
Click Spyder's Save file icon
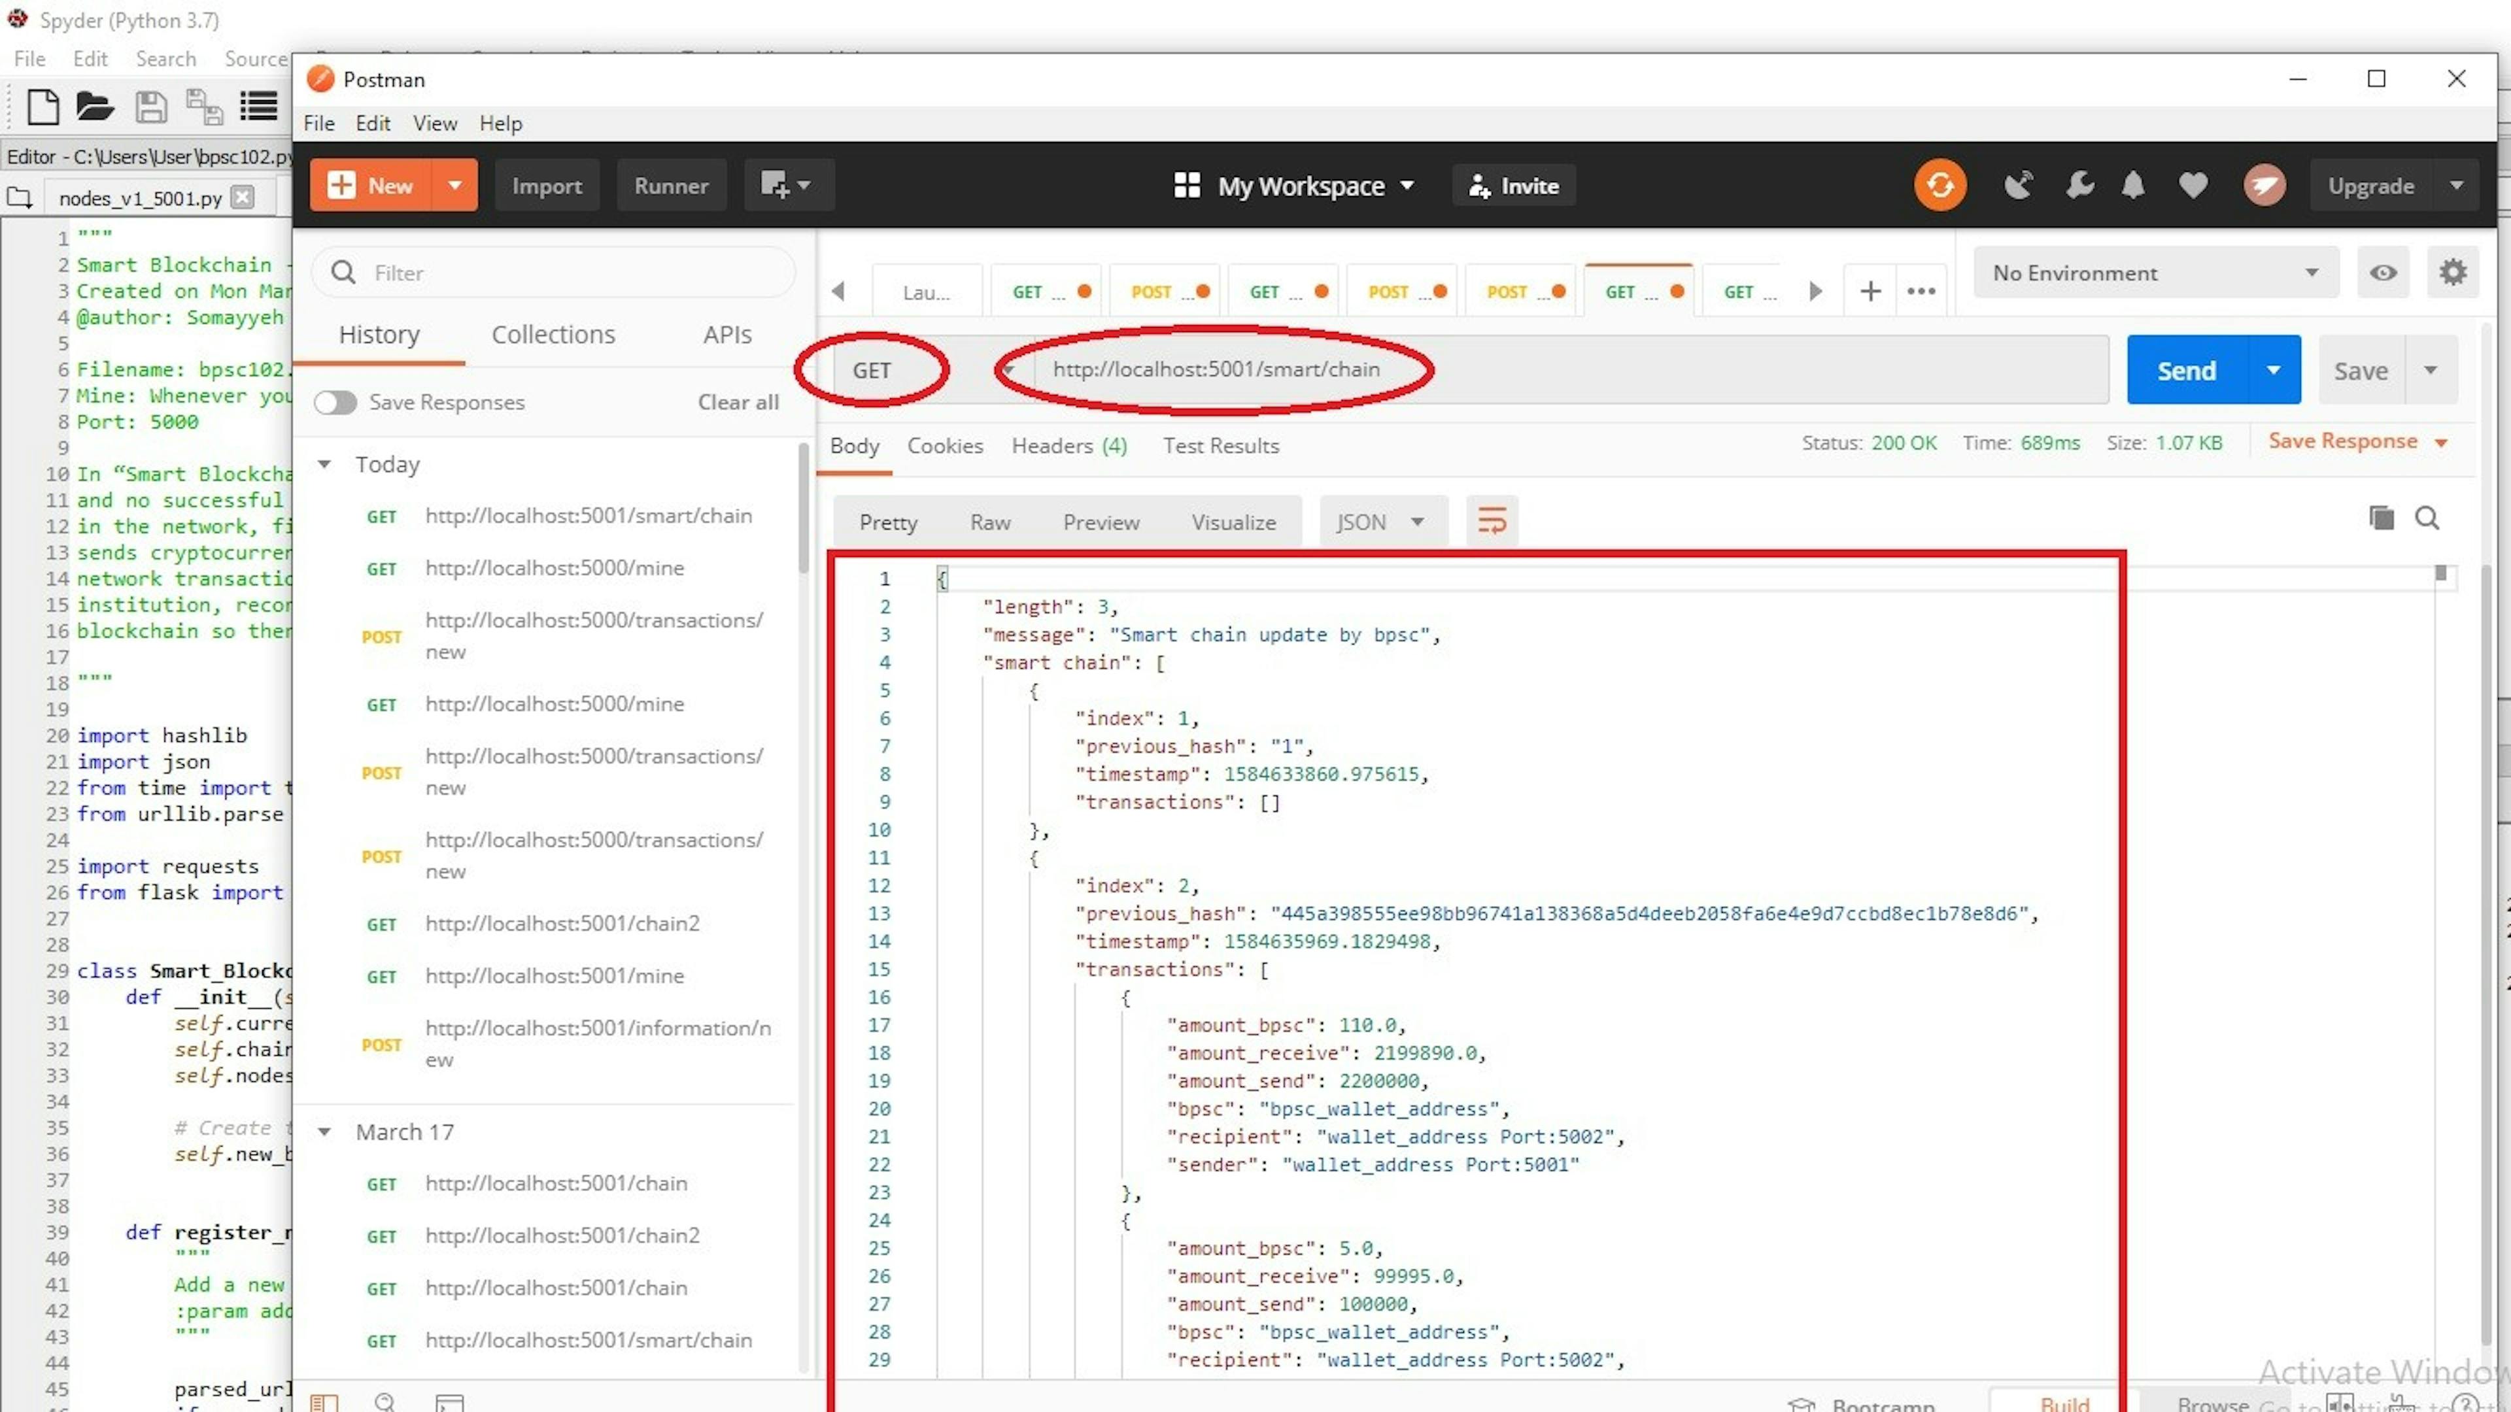click(x=150, y=106)
